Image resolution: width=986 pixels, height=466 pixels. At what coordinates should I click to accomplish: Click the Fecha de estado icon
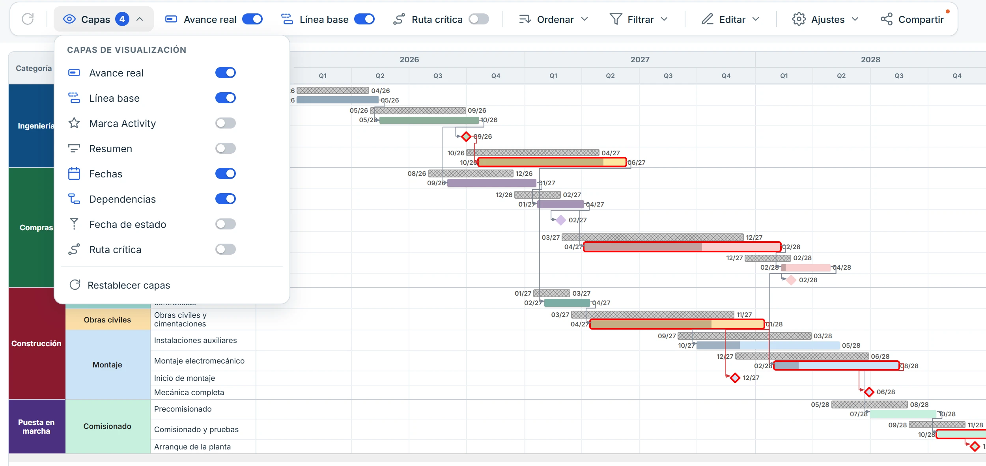74,224
